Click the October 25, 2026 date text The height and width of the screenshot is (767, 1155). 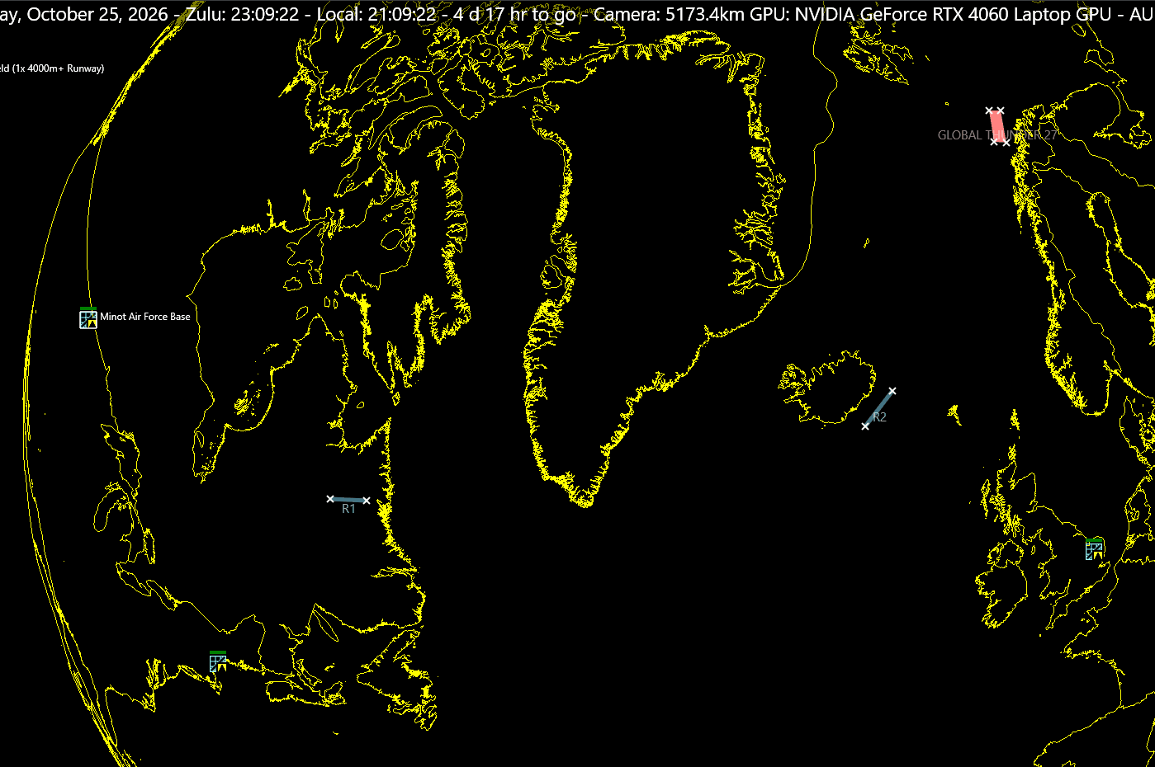tap(97, 14)
